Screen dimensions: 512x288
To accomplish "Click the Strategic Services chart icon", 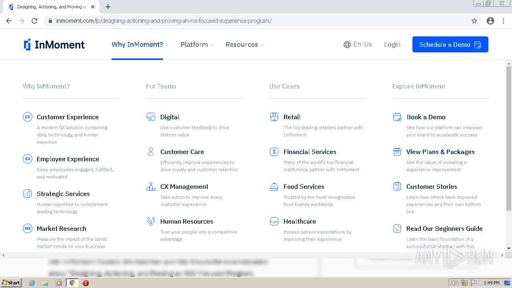I will tap(28, 194).
